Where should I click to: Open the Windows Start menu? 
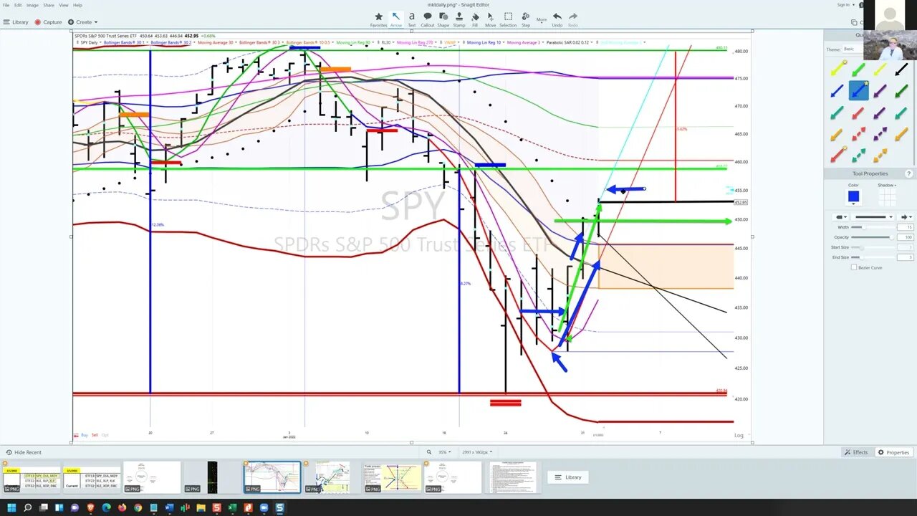(11, 507)
